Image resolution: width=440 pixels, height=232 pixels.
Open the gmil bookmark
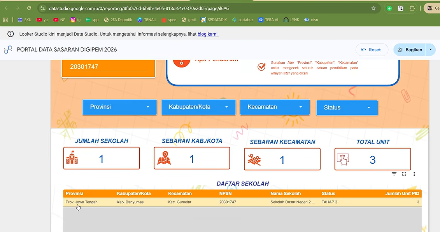tap(189, 19)
